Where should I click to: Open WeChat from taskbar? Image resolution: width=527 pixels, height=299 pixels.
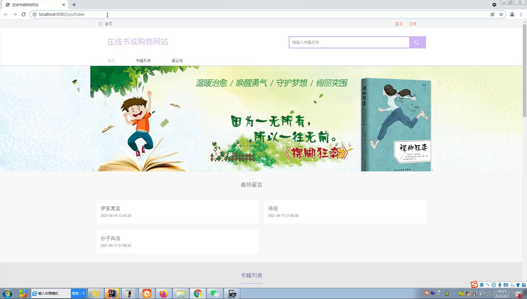(x=215, y=294)
